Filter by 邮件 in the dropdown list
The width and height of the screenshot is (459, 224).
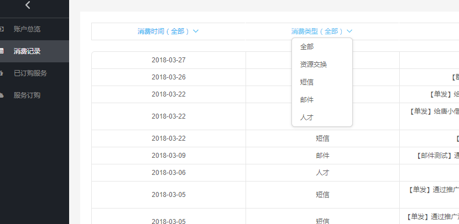(307, 100)
